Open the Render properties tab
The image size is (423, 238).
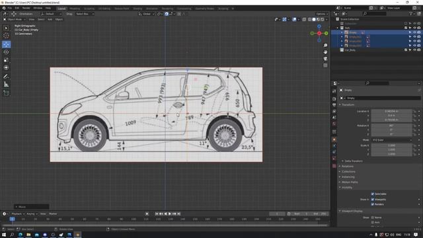[x=334, y=99]
